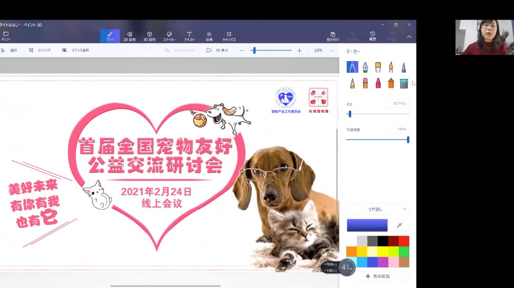The height and width of the screenshot is (288, 514).
Task: Adjust the brush thickness slider
Action: (351, 114)
